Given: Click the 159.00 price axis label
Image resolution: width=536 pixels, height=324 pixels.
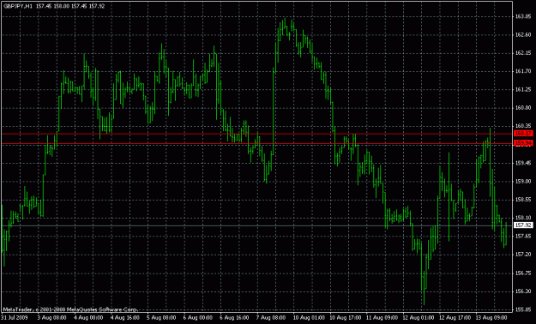Looking at the screenshot, I should pyautogui.click(x=523, y=181).
